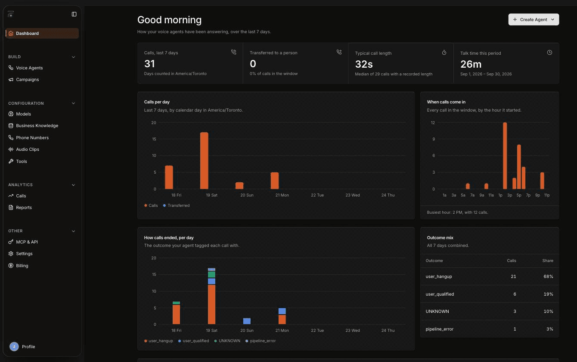Viewport: 577px width, 362px height.
Task: Click phone icon on Calls last 7 days card
Action: (x=233, y=52)
